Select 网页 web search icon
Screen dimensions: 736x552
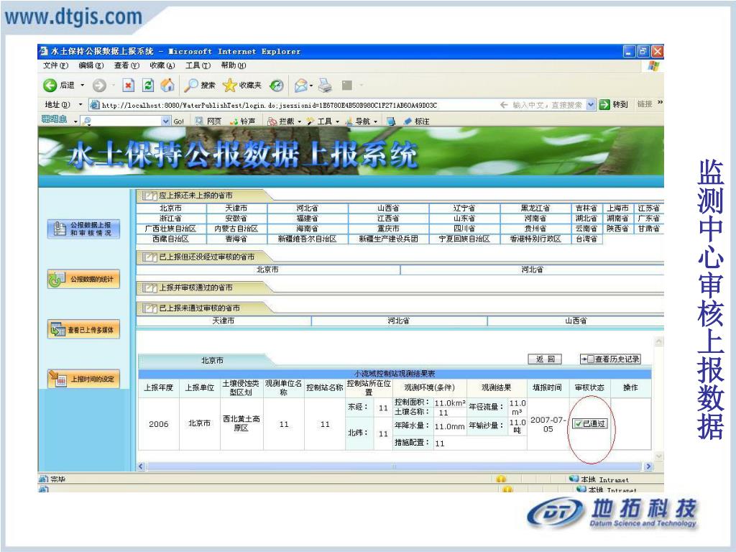click(x=199, y=121)
